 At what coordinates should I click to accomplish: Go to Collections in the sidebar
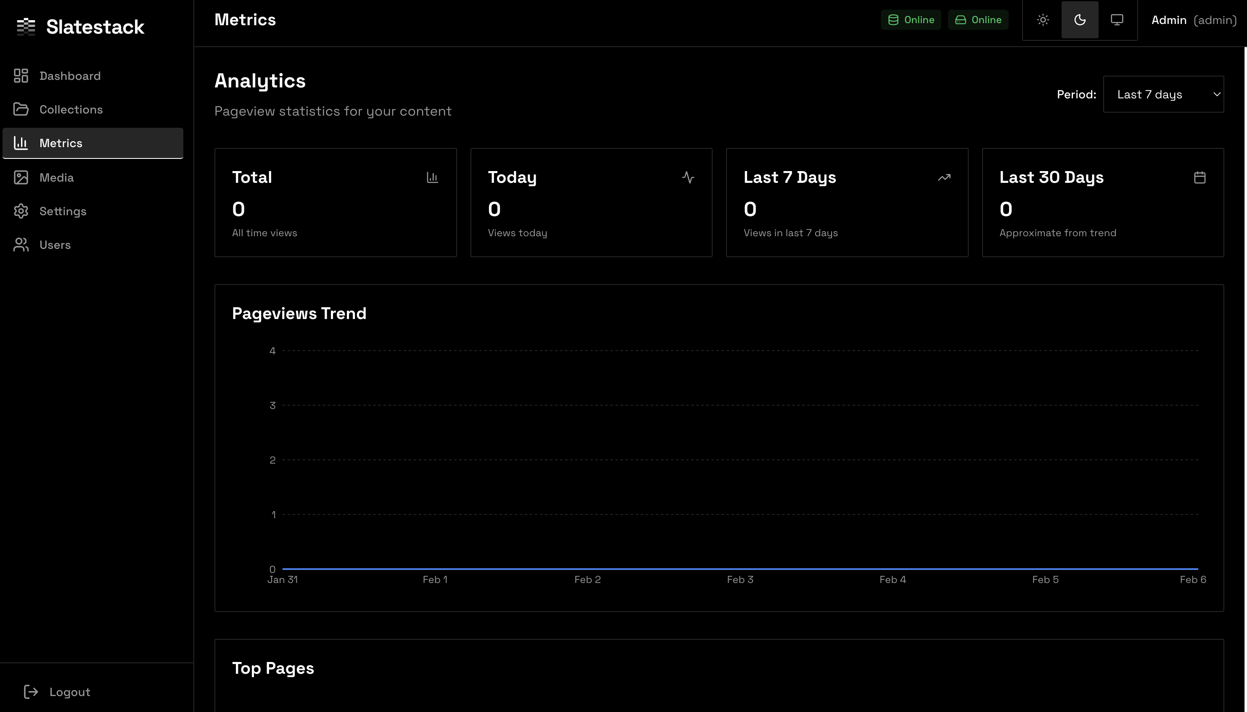coord(71,110)
